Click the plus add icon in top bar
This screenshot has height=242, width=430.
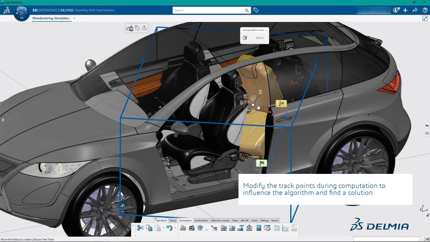click(405, 10)
